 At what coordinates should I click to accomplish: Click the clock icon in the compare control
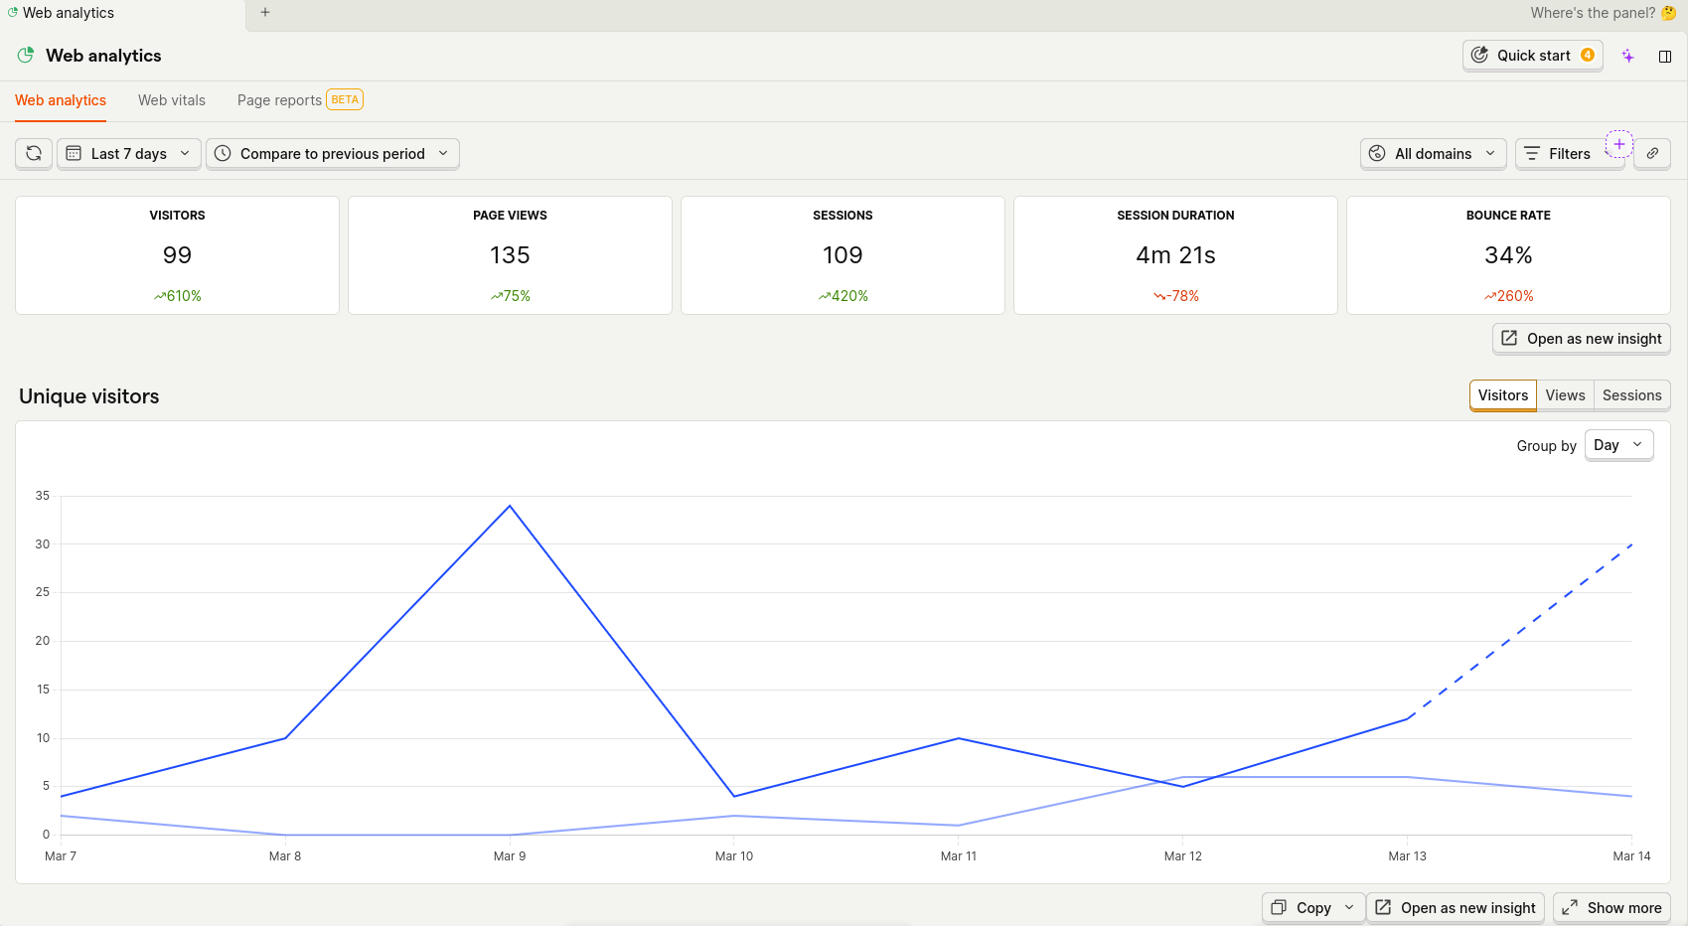pos(224,153)
